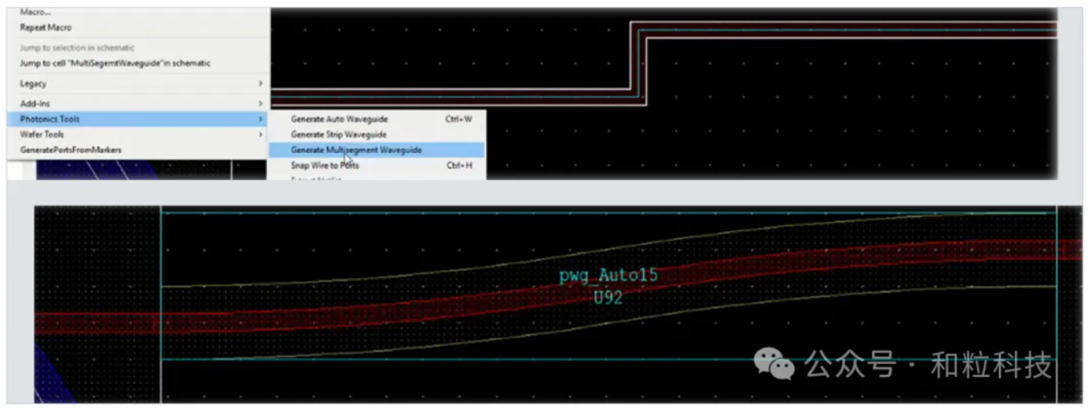Screen dimensions: 1088x408
Task: Click greyed Jump to selection in schematic
Action: [77, 48]
